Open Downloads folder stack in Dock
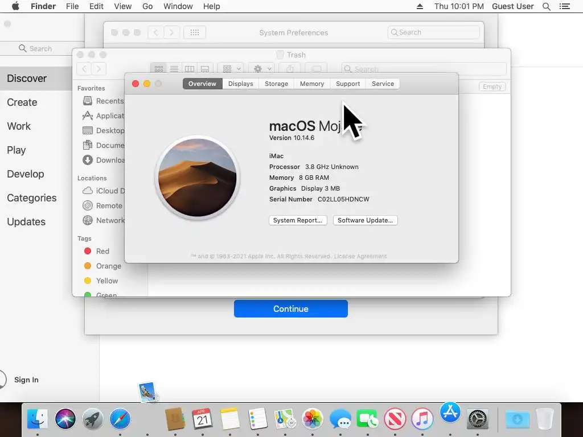Viewport: 583px width, 437px height. pos(517,419)
